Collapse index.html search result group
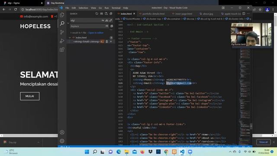The height and width of the screenshot is (156, 277). (x=70, y=38)
